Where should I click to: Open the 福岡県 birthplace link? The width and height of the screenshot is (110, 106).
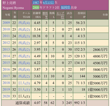[x=65, y=7]
